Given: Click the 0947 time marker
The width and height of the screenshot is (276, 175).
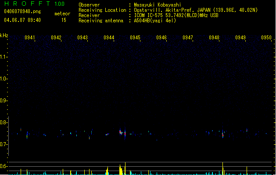Looking at the screenshot, I should tap(188, 38).
